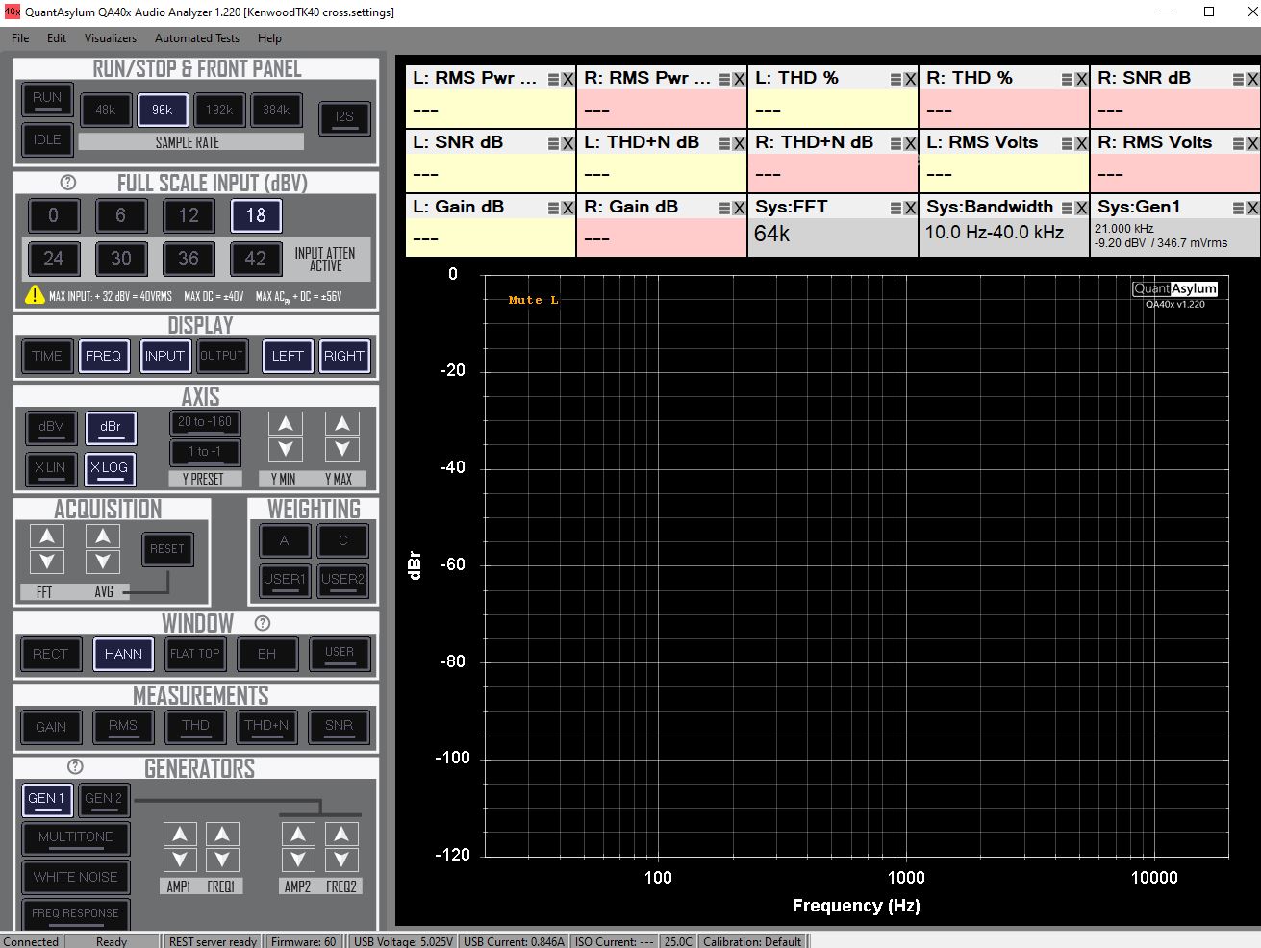Viewport: 1261px width, 948px height.
Task: Enable the THD+N measurement
Action: point(266,726)
